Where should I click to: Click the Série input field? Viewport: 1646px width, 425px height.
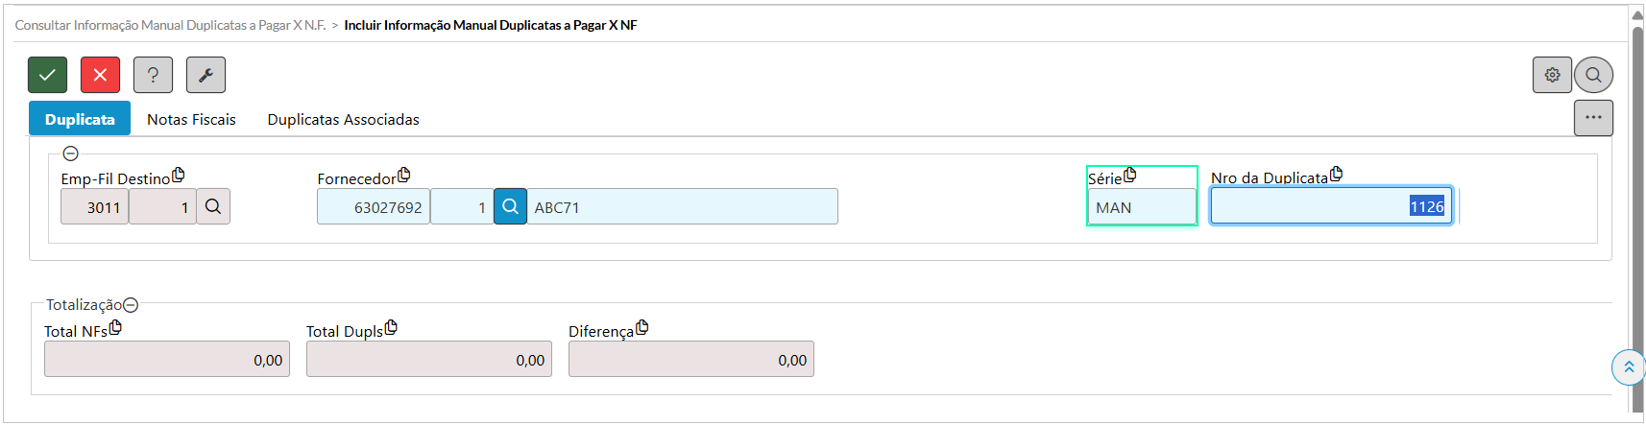[x=1141, y=207]
